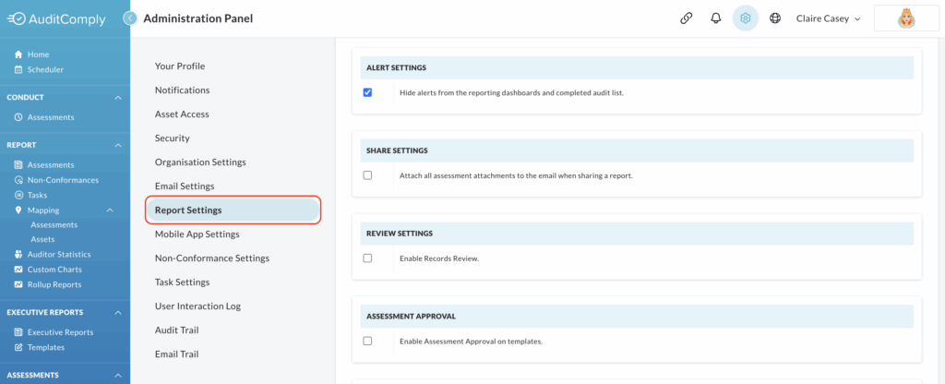Open Non-Conformance Settings in admin menu
The image size is (945, 384).
(212, 258)
